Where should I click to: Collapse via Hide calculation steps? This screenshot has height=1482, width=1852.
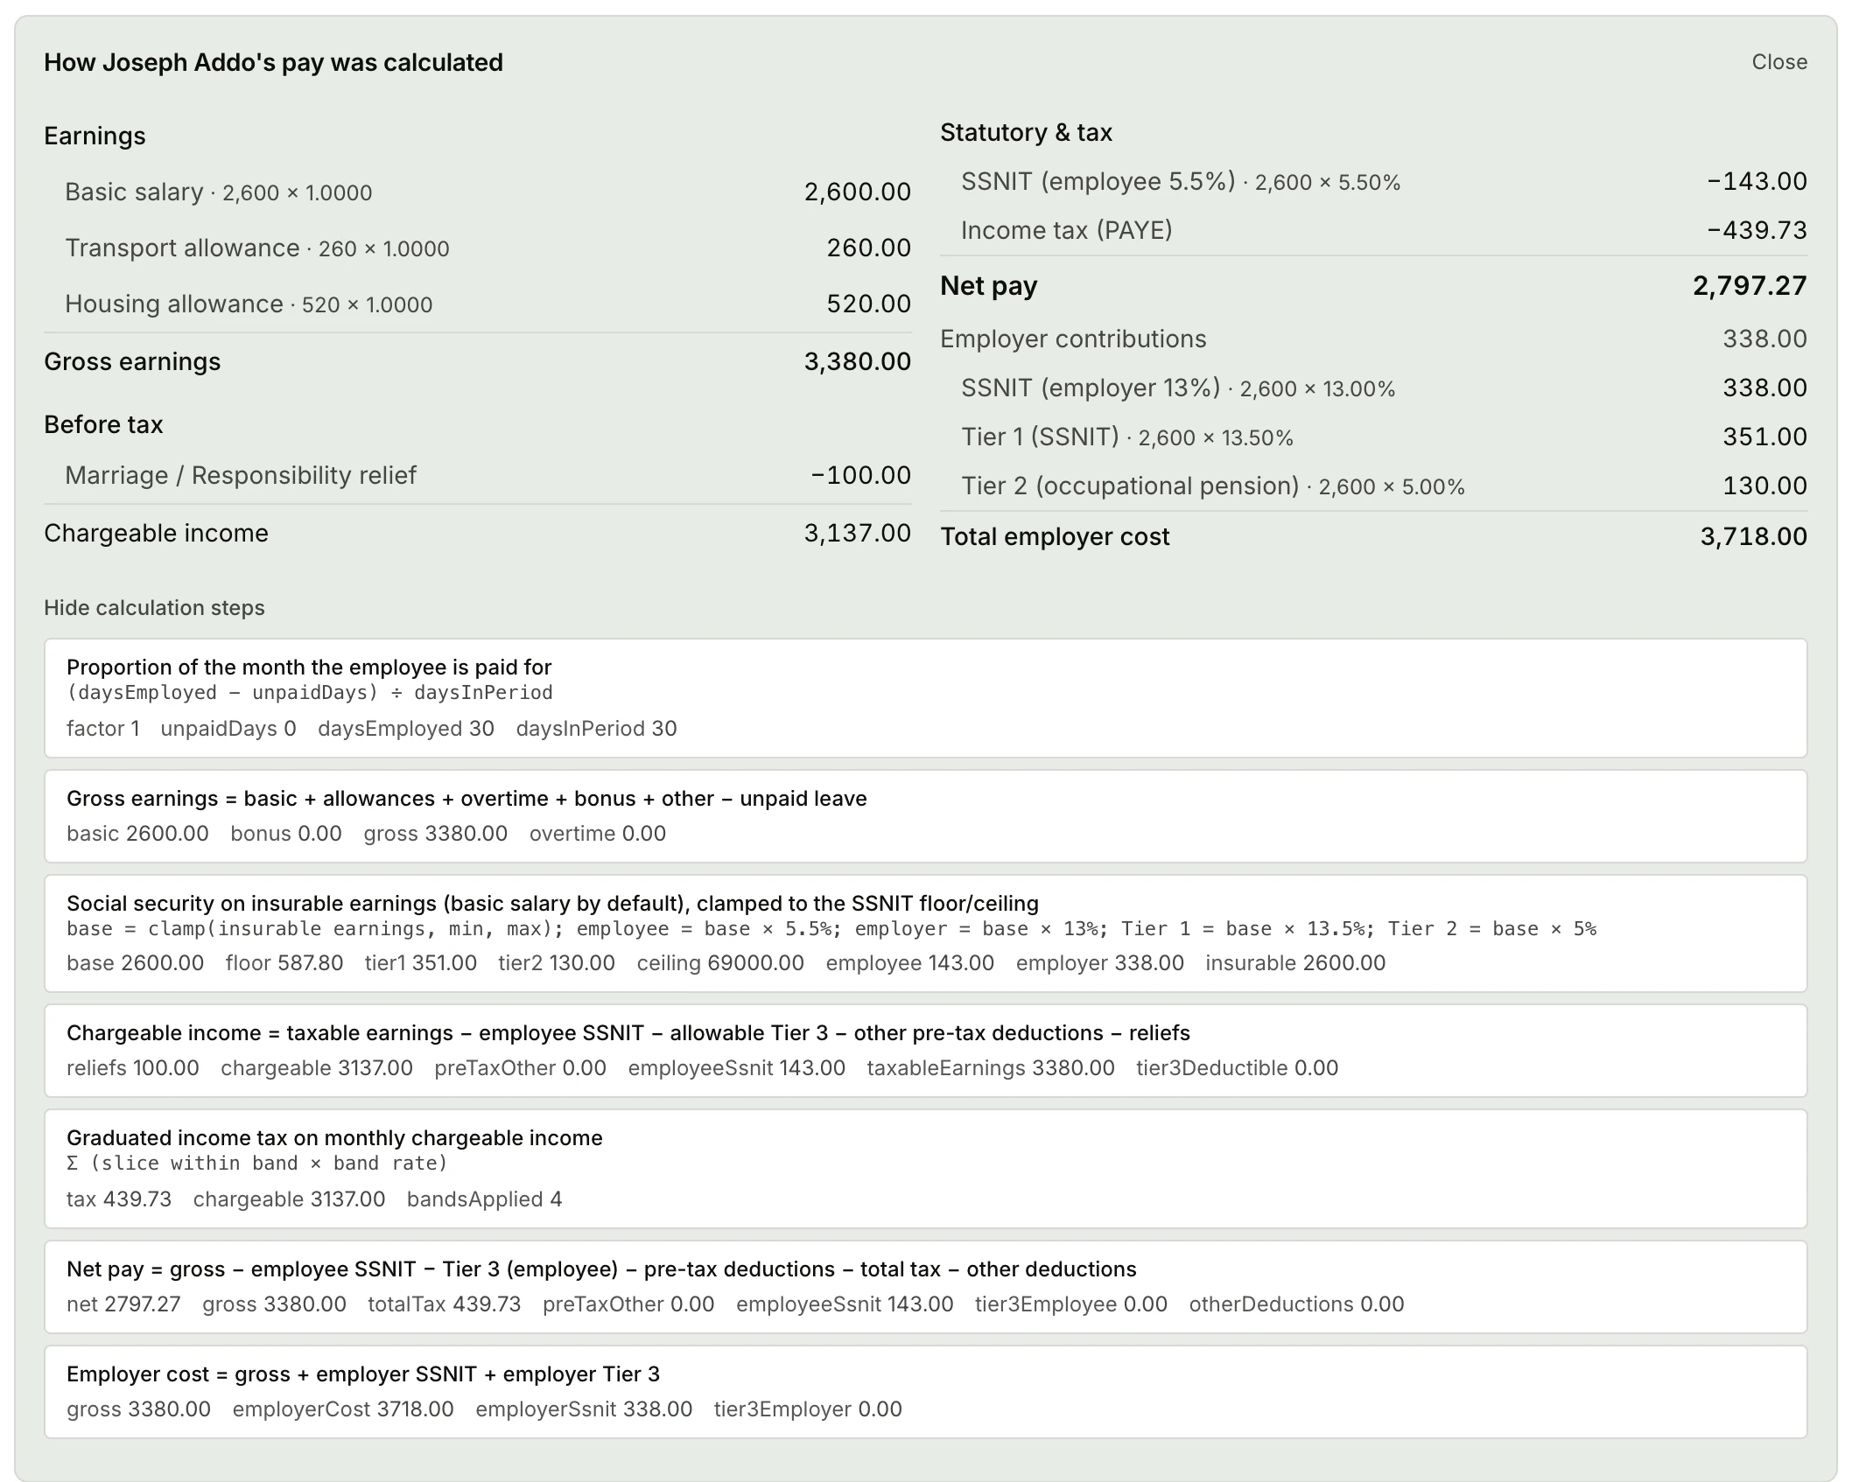154,608
